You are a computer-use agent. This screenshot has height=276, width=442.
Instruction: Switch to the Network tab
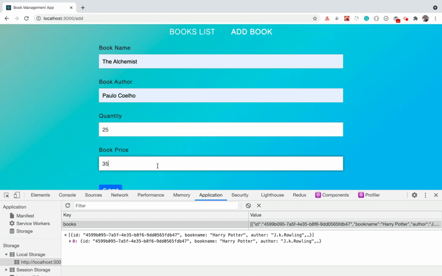coord(119,195)
